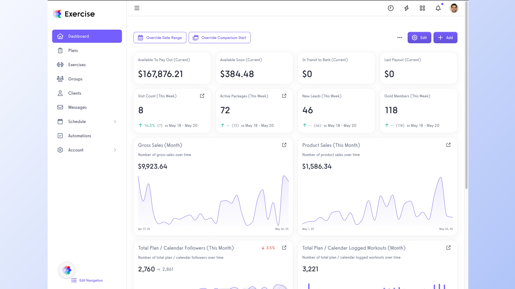This screenshot has height=289, width=515.
Task: Expand the Schedule submenu chevron
Action: pos(115,121)
